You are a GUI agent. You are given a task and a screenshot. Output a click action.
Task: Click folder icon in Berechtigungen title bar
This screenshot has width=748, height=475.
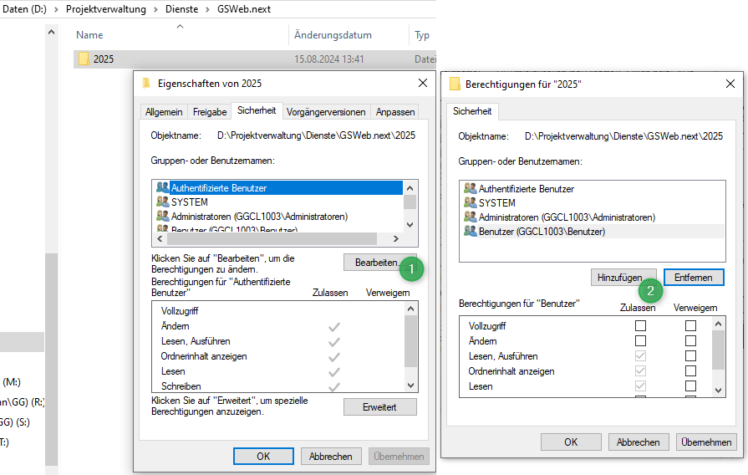tap(455, 84)
